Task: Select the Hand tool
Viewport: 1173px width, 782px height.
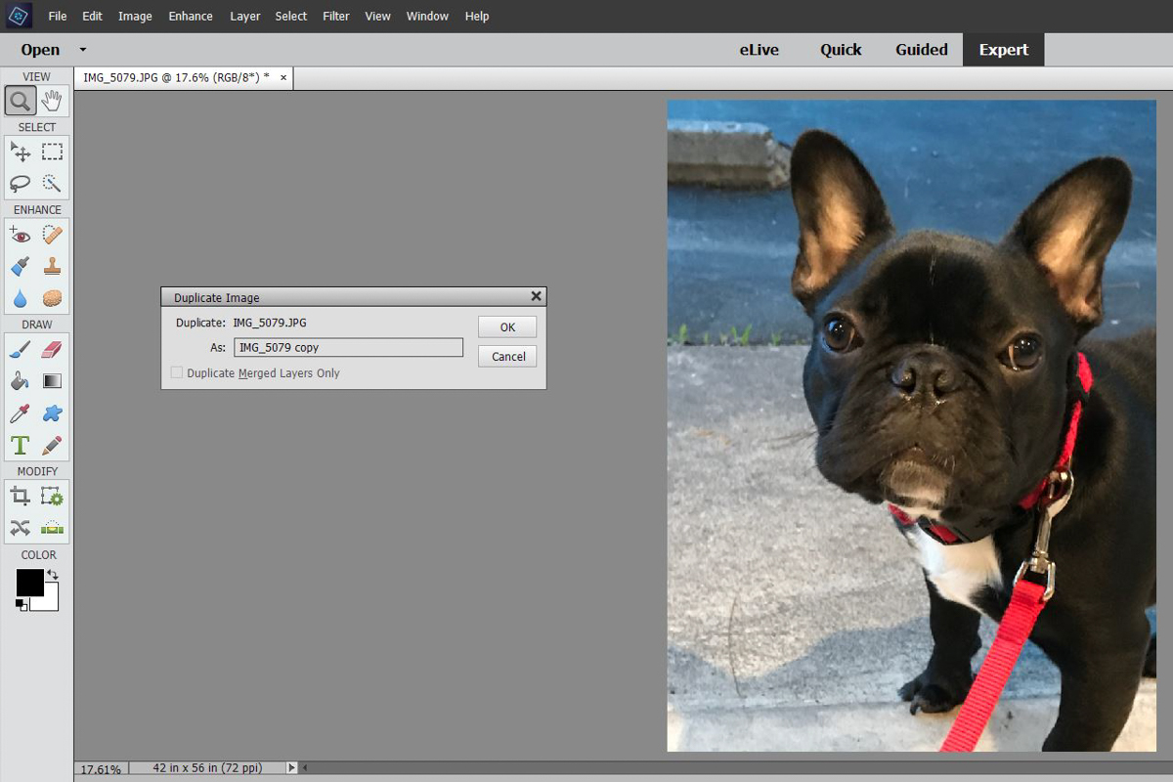Action: click(x=53, y=101)
